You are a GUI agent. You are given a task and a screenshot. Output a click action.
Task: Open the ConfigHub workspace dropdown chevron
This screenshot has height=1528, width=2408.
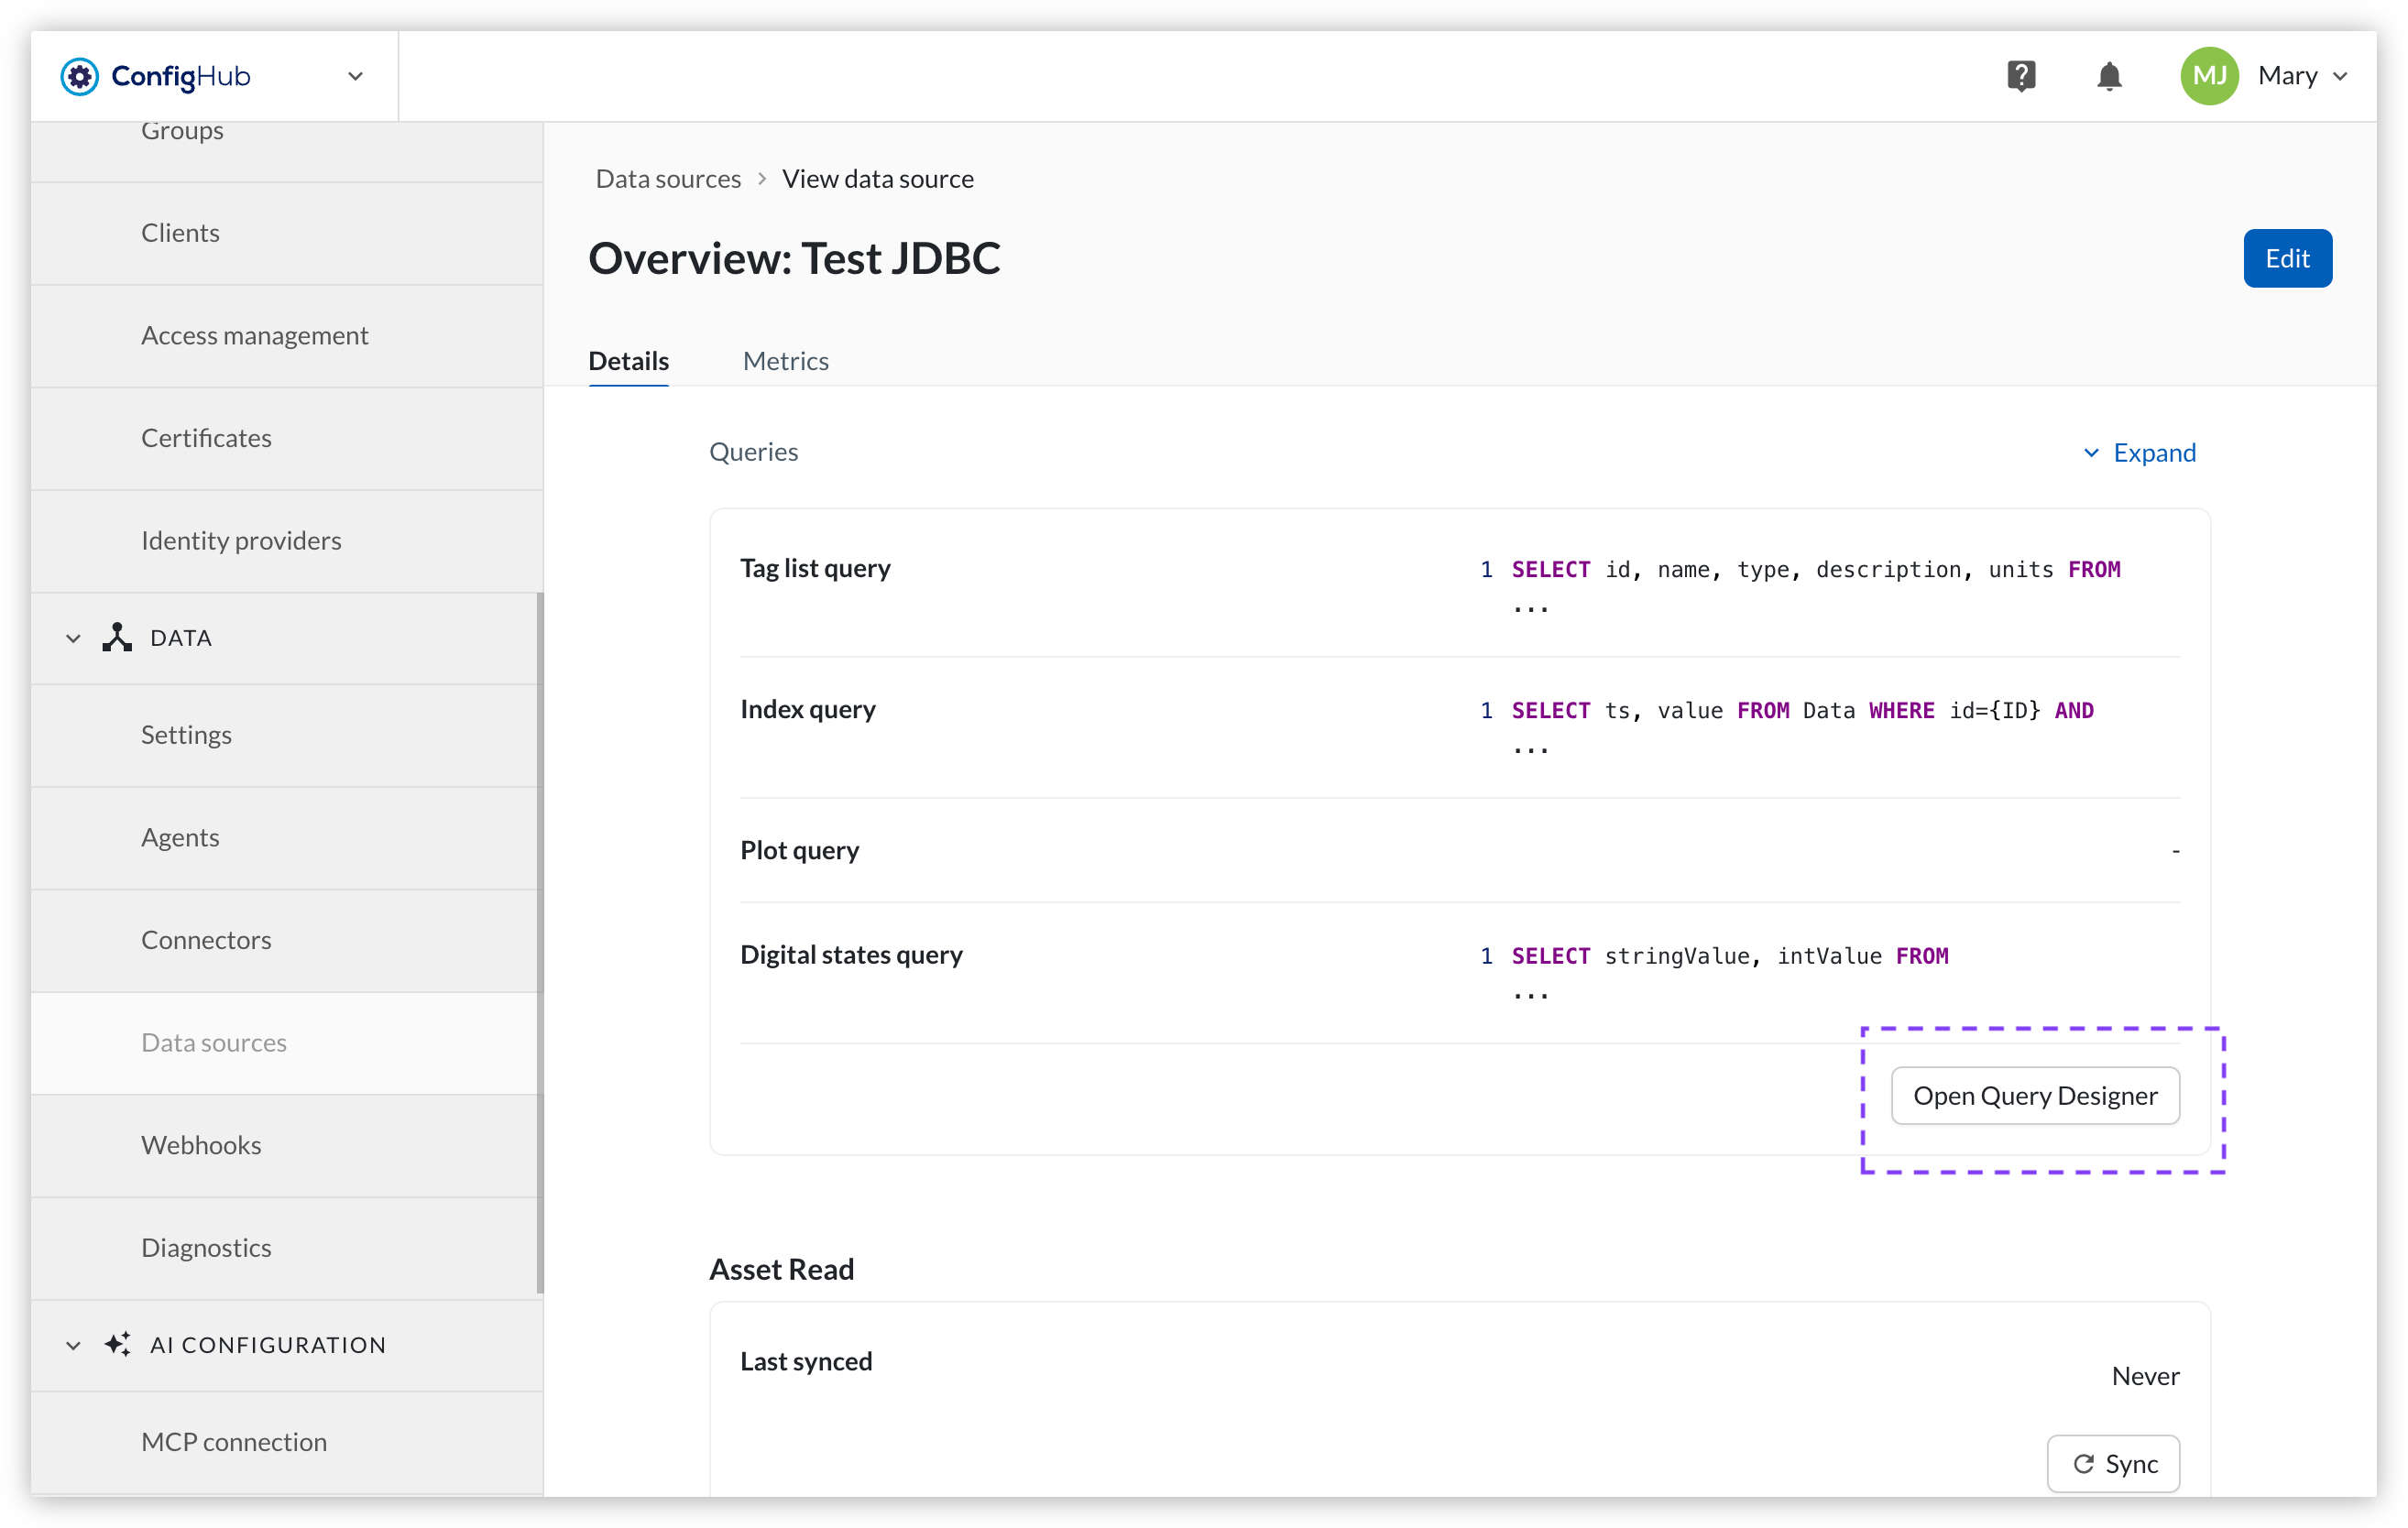coord(355,76)
